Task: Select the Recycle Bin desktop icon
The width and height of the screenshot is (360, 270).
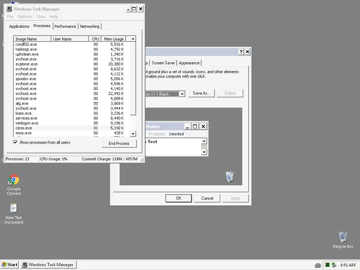Action: 343,240
